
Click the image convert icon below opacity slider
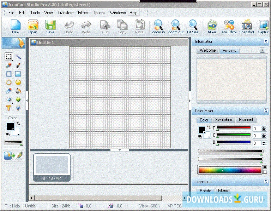13,155
